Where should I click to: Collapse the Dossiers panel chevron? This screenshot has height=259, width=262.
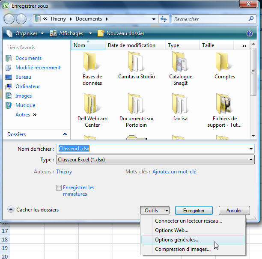point(65,134)
